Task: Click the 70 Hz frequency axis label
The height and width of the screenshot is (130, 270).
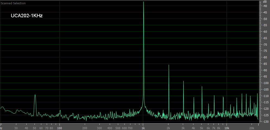Action: 47,128
